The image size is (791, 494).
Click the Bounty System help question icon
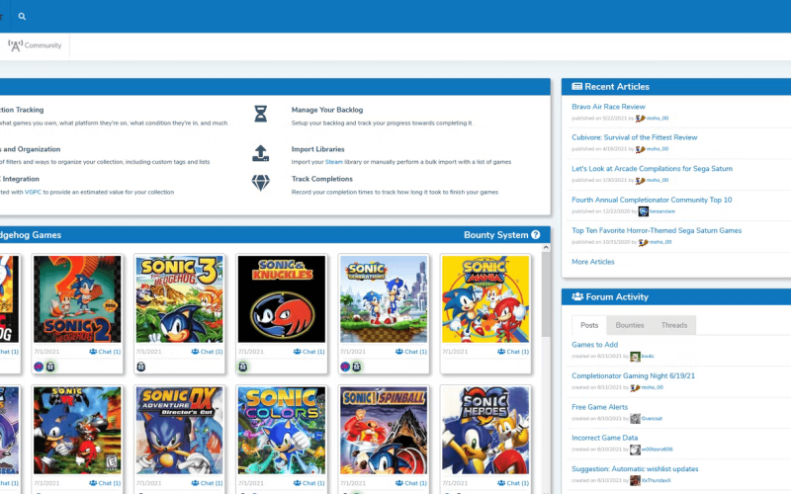(536, 235)
